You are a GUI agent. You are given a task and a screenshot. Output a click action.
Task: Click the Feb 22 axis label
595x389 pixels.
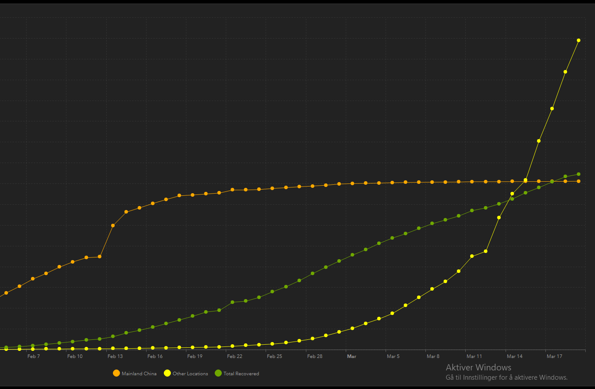(235, 356)
